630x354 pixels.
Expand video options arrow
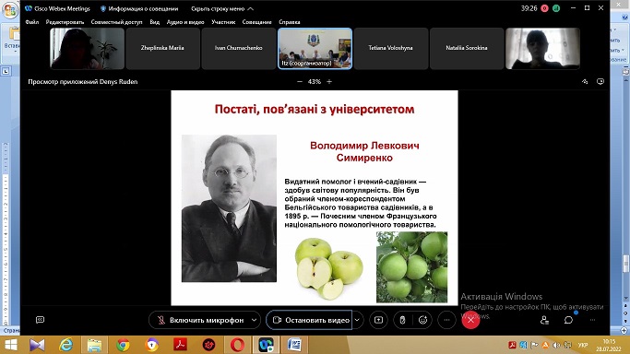(x=357, y=320)
